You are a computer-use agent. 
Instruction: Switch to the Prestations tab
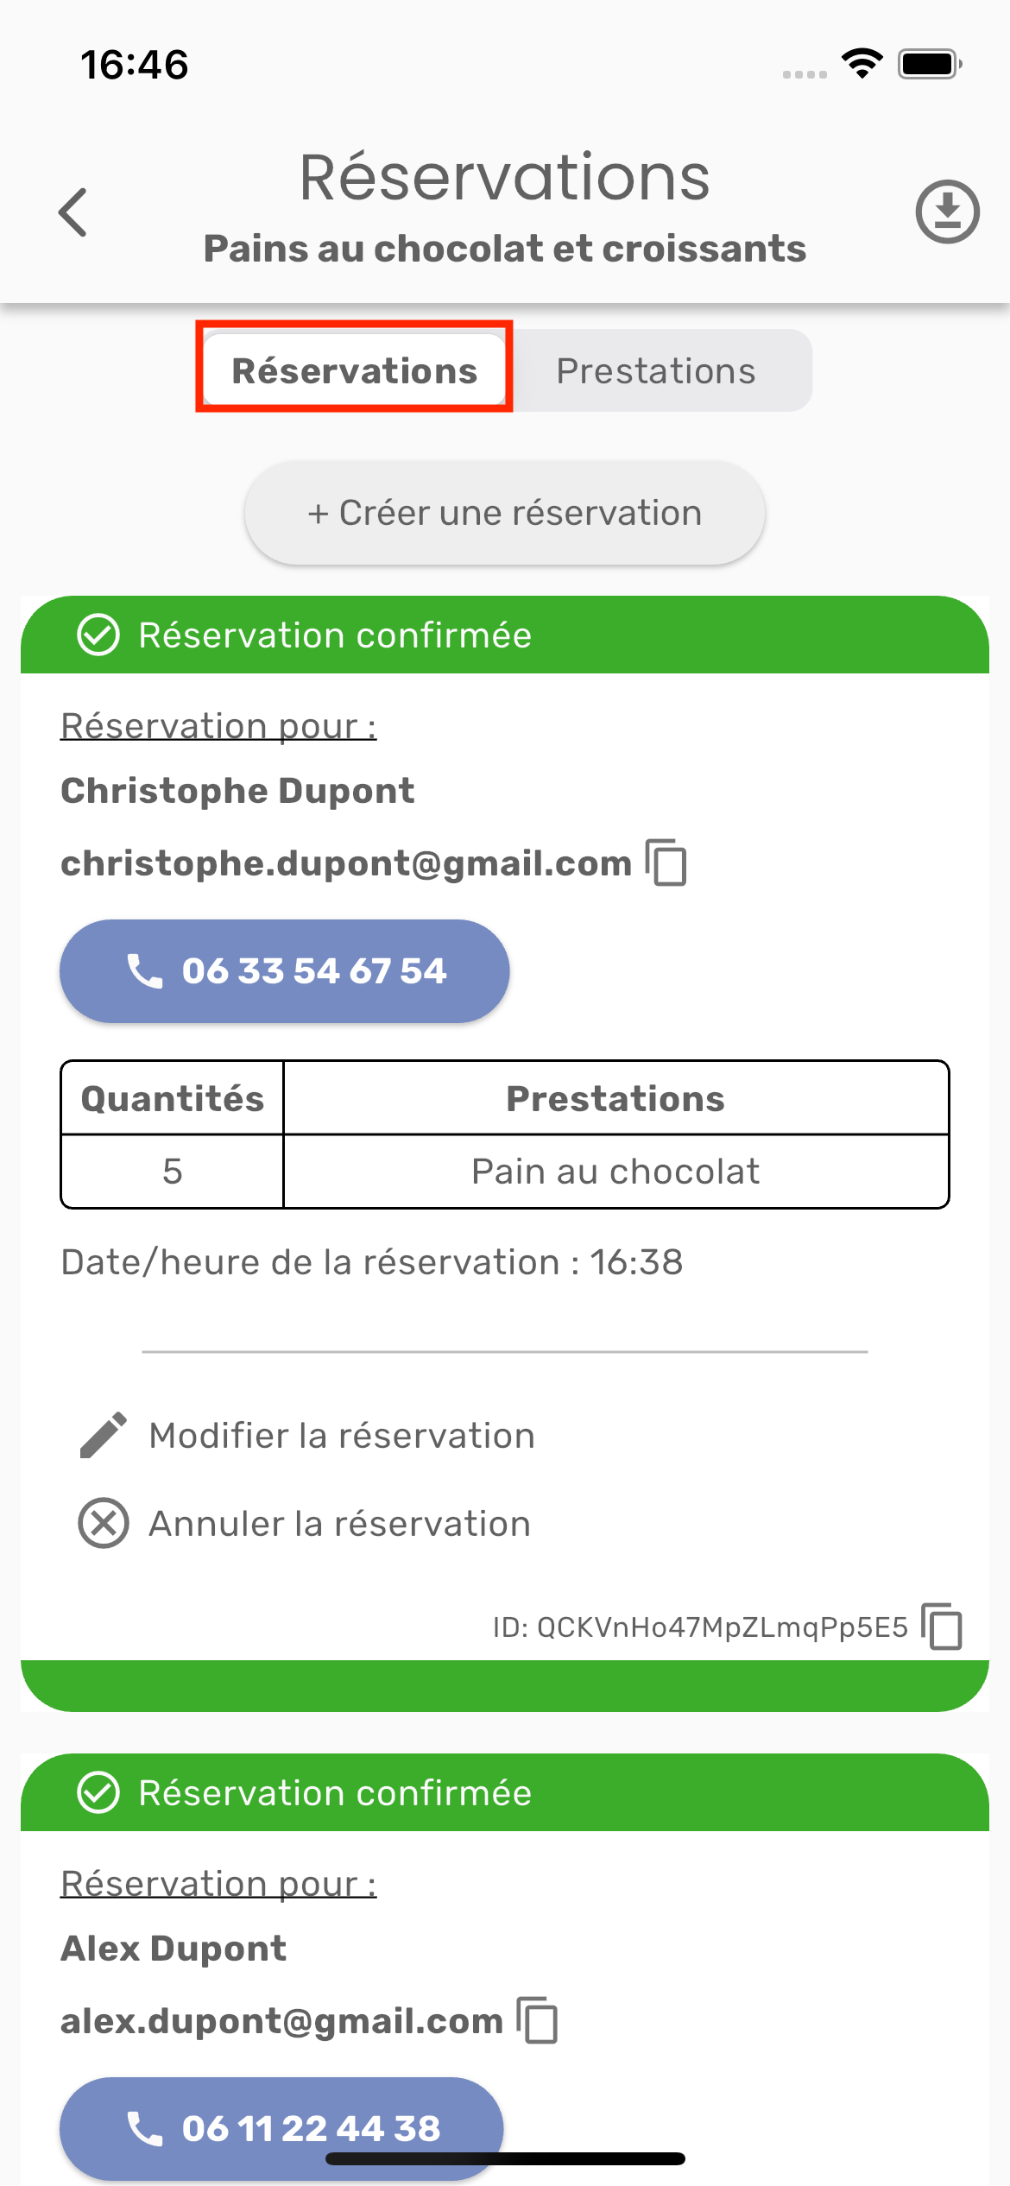[x=656, y=370]
